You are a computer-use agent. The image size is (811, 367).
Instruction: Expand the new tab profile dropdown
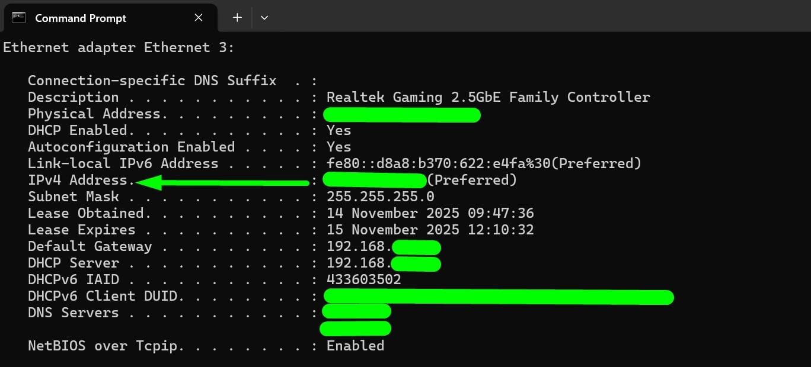264,18
